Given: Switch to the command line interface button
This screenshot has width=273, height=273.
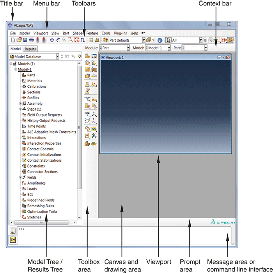Looking at the screenshot, I should click(13, 240).
